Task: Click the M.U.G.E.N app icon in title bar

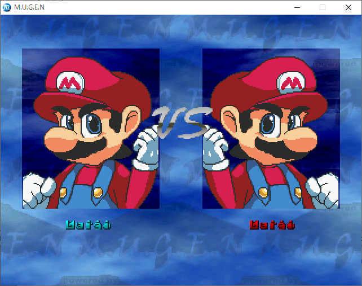Action: click(x=7, y=7)
